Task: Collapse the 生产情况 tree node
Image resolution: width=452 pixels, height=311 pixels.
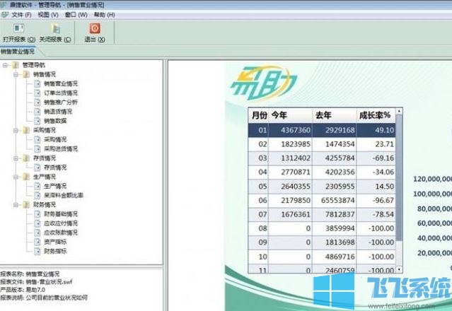Action: pos(16,177)
